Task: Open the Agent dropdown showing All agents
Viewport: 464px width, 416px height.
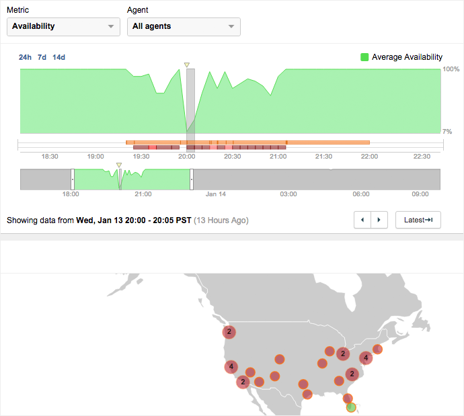Action: click(x=184, y=26)
